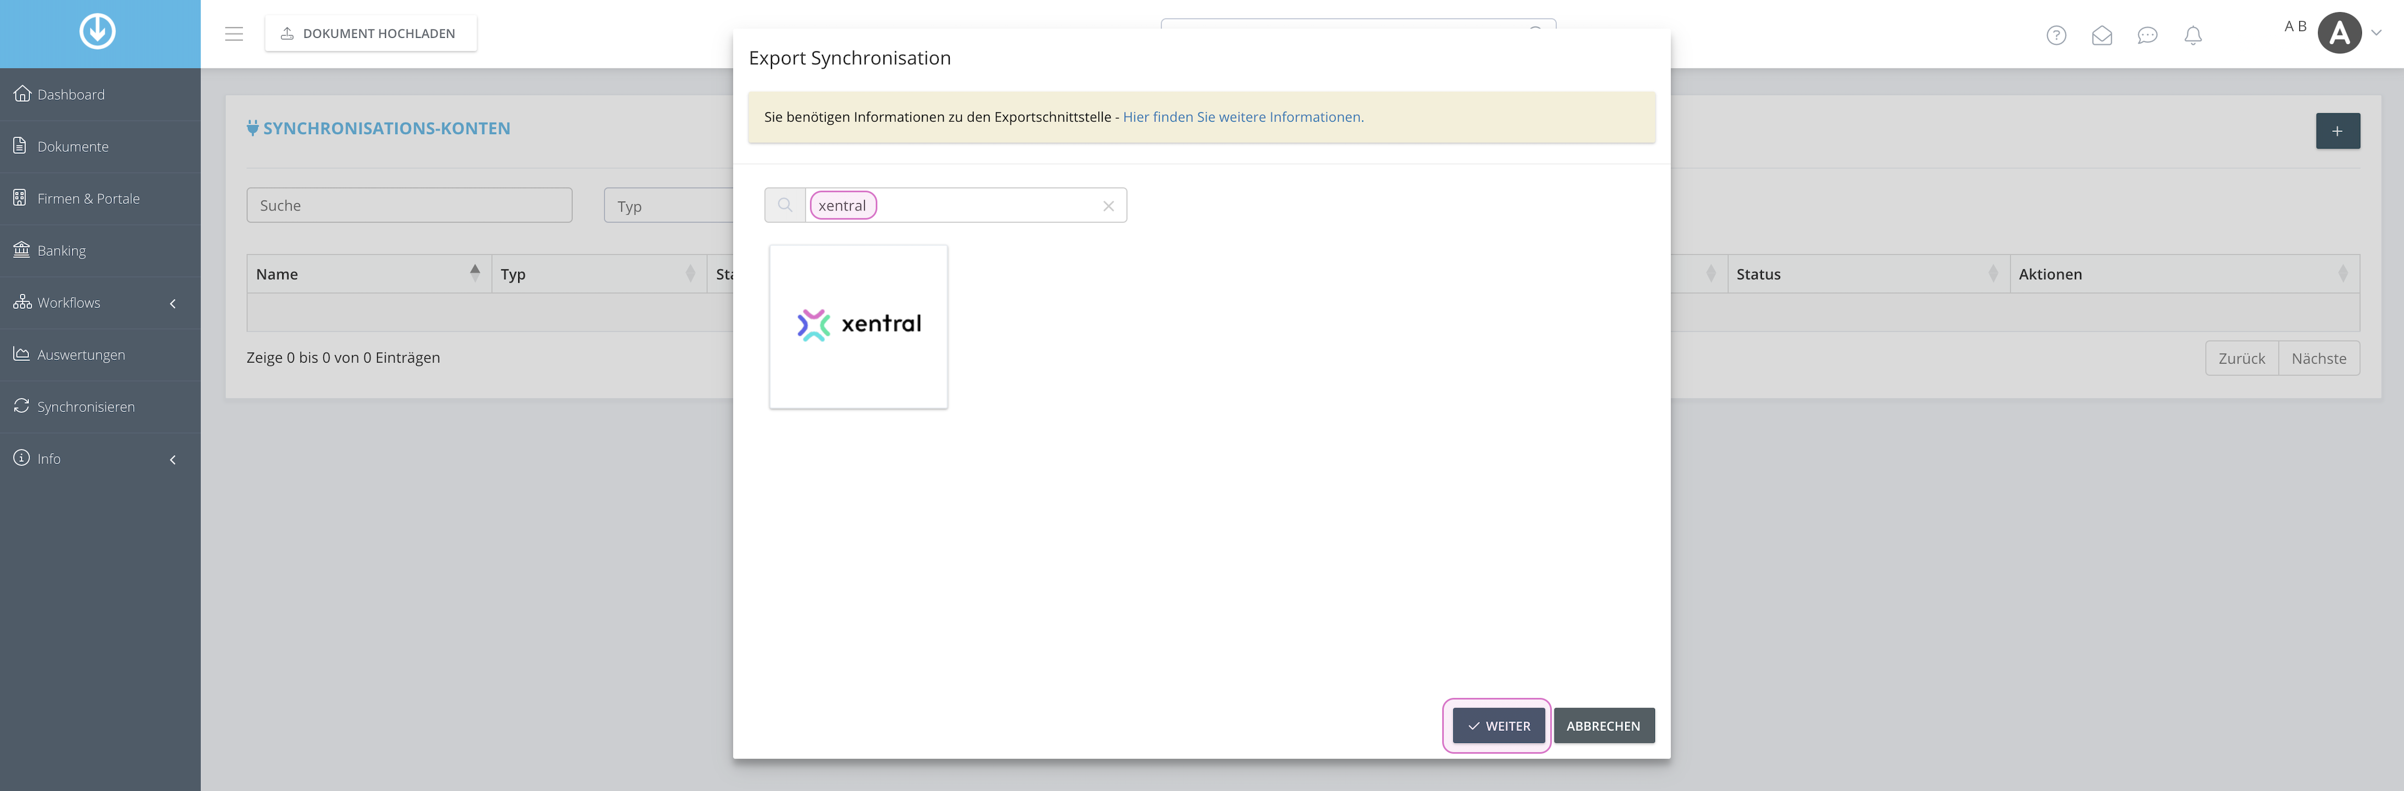Screen dimensions: 2404x791
Task: Click 'Zeige 0 bis 0 von 0 Einträgen' text
Action: pyautogui.click(x=343, y=357)
